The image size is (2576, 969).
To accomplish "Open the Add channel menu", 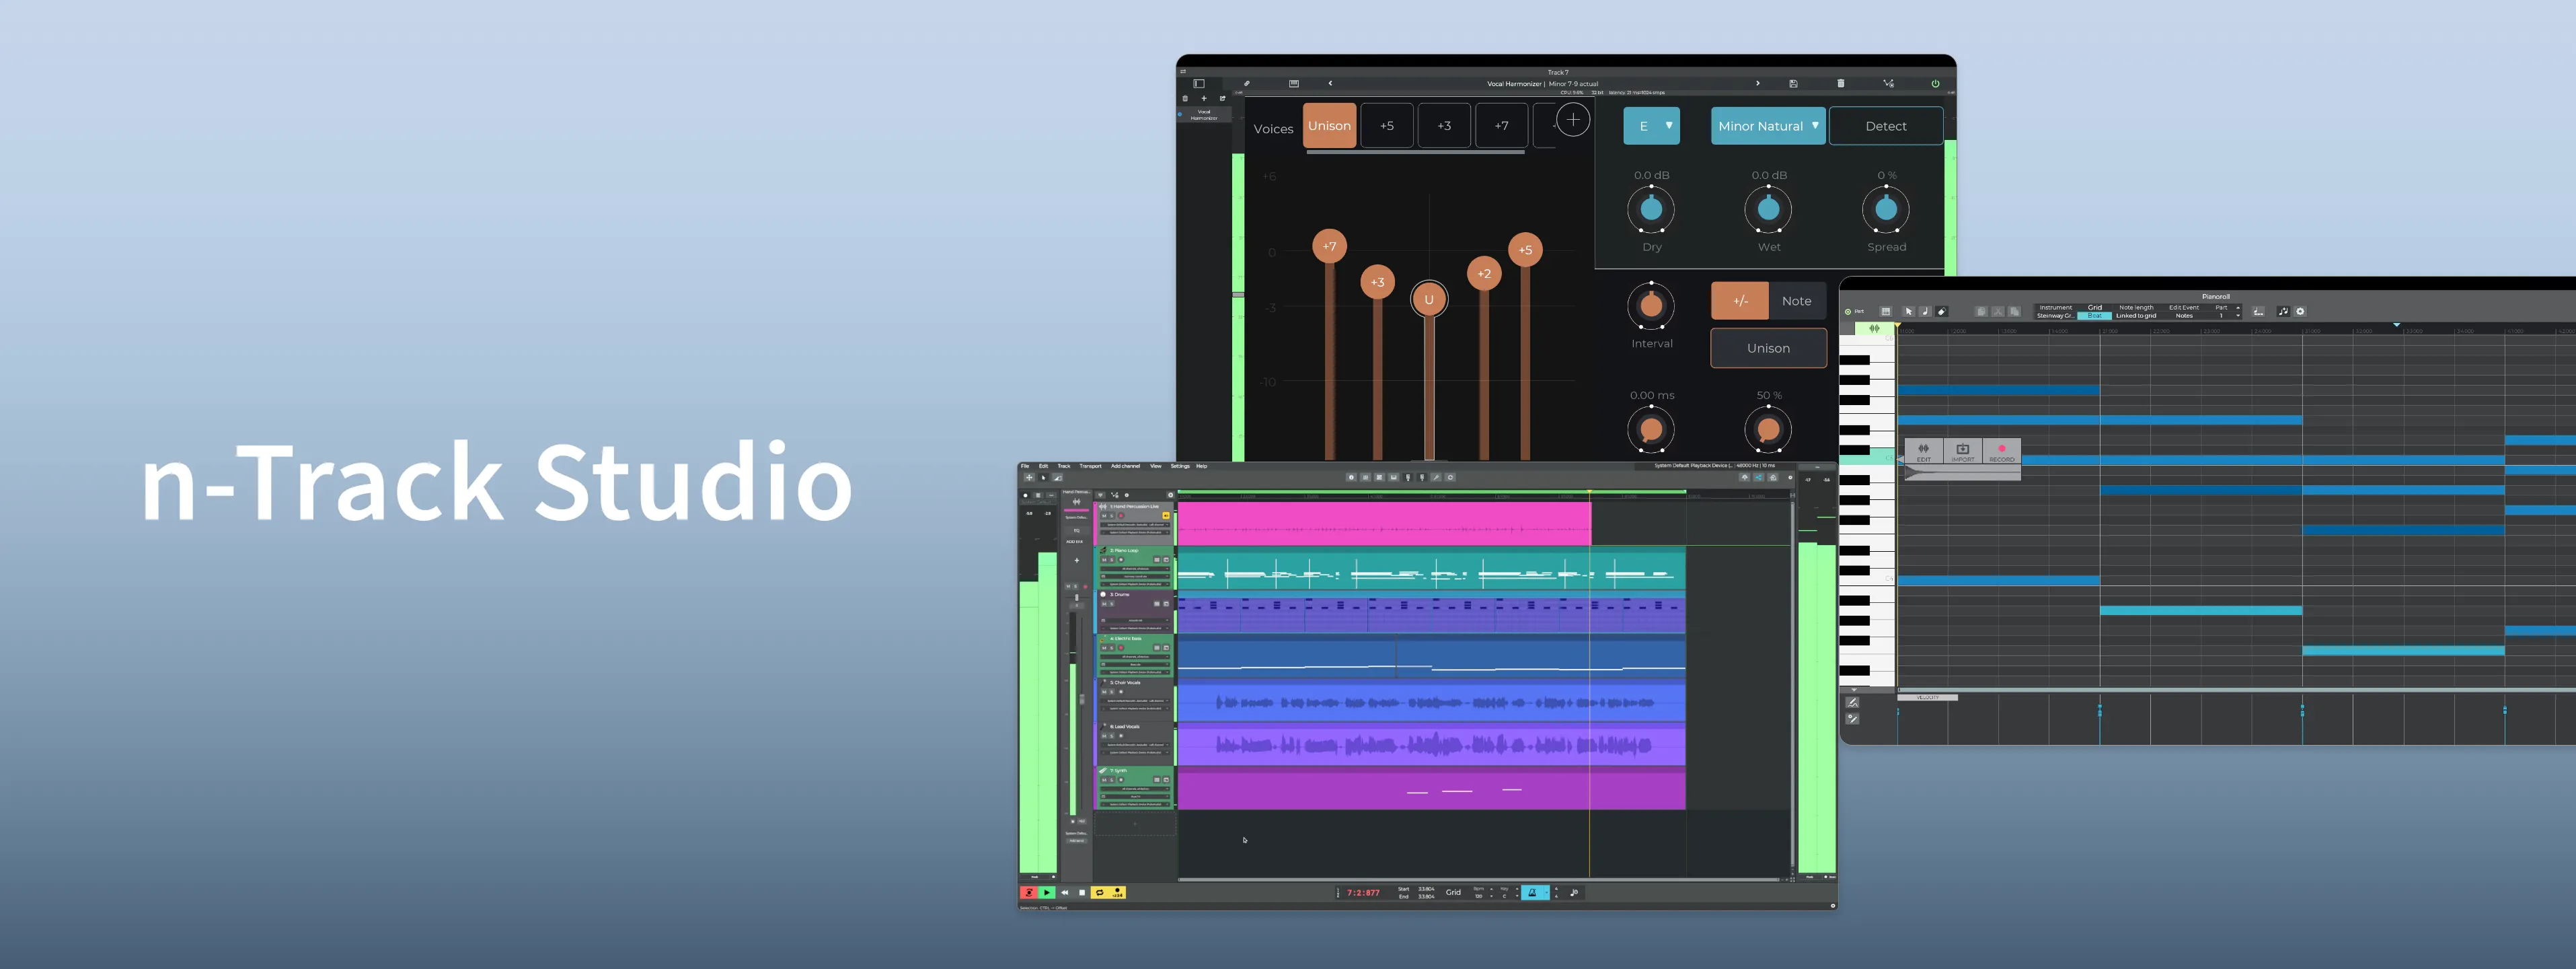I will pyautogui.click(x=1126, y=466).
